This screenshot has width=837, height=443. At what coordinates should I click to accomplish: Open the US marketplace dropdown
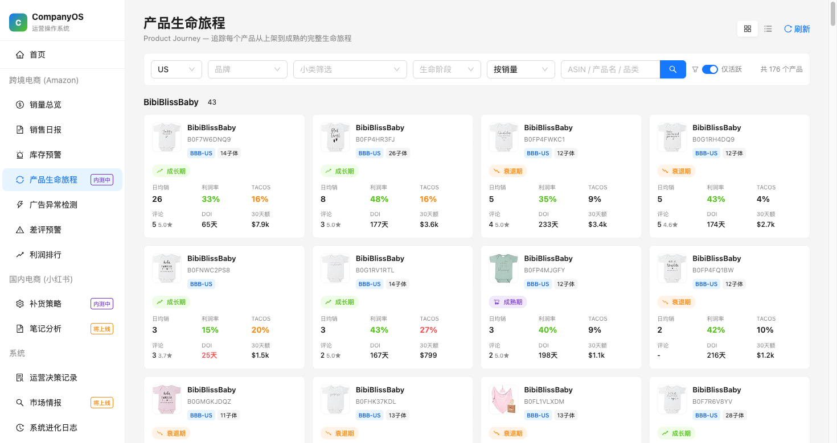point(177,69)
